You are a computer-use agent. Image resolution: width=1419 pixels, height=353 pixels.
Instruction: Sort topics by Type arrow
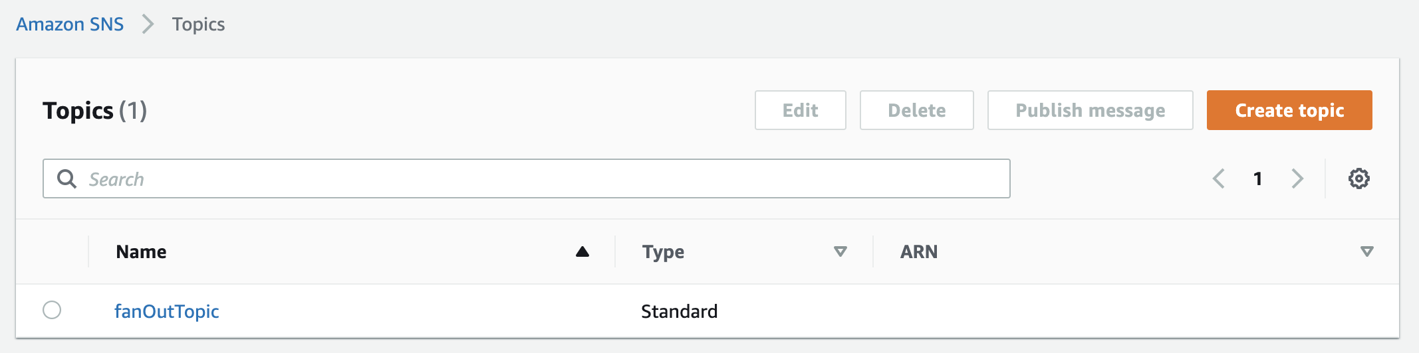(840, 251)
